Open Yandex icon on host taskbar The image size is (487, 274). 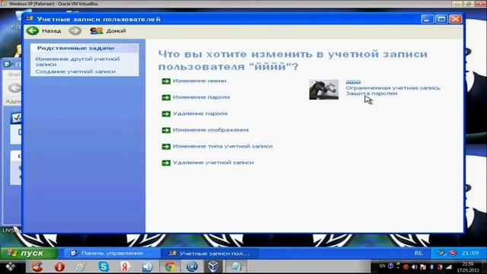(x=126, y=266)
